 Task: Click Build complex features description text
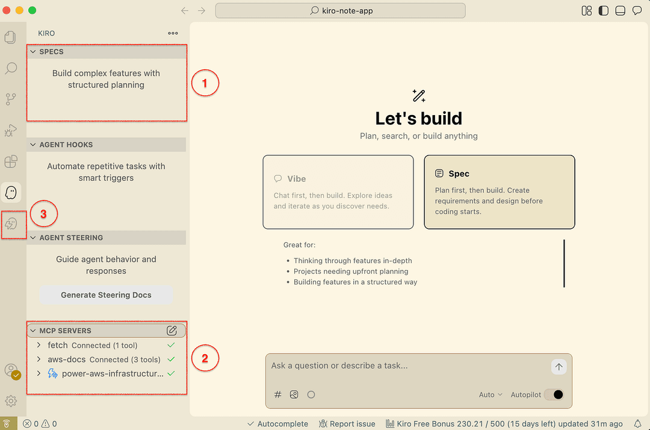pyautogui.click(x=106, y=79)
